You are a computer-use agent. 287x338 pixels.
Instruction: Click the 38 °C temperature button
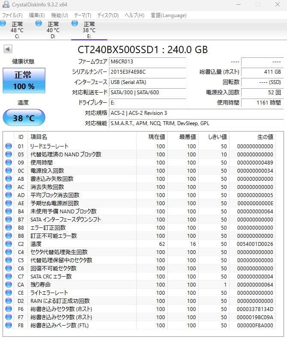click(24, 118)
